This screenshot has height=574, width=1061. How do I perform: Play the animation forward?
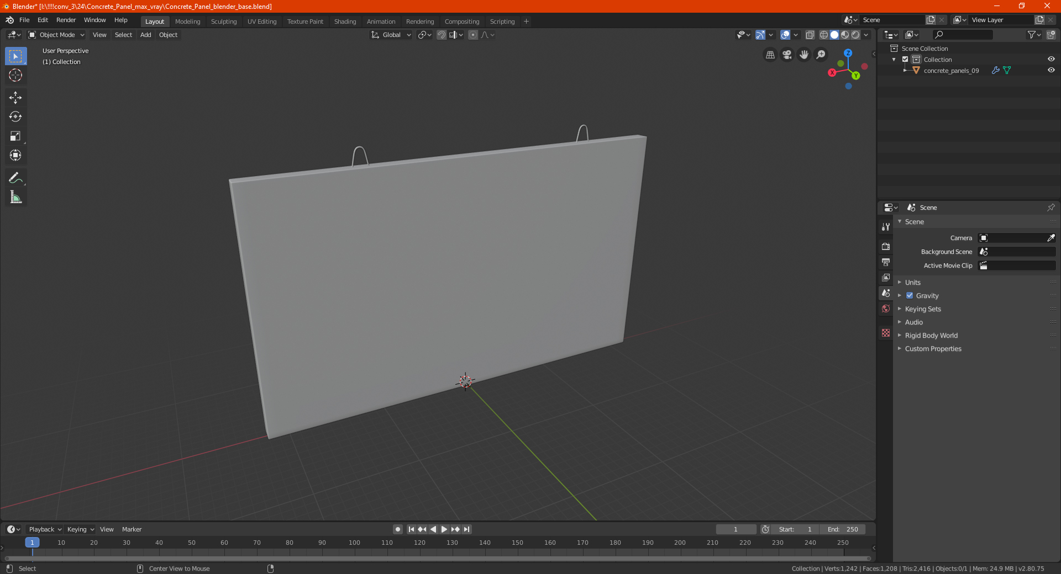tap(444, 529)
